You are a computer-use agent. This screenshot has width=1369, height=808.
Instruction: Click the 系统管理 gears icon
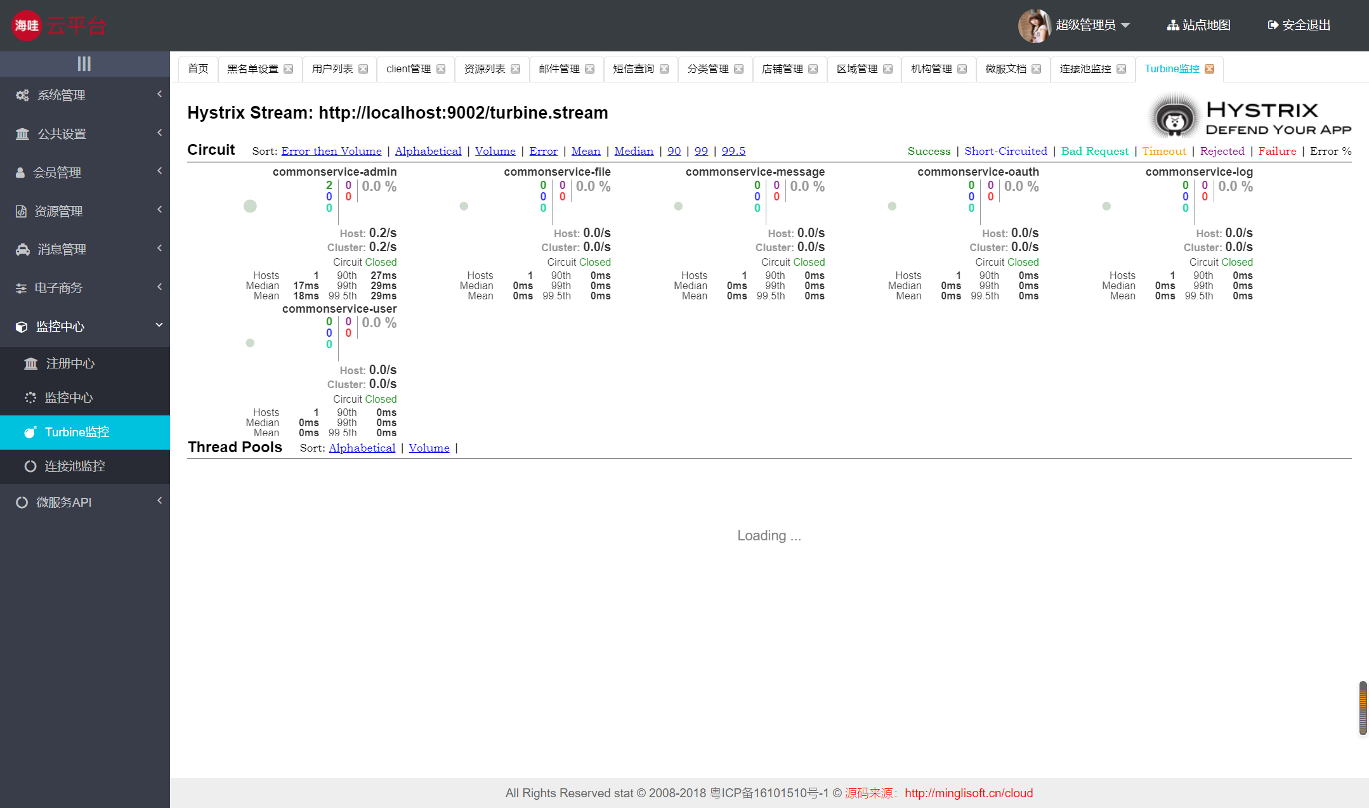pos(22,95)
